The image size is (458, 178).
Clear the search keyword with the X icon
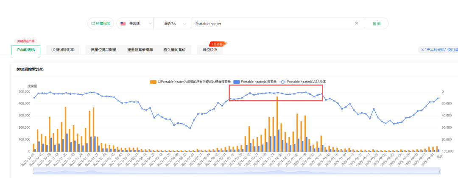coord(356,23)
